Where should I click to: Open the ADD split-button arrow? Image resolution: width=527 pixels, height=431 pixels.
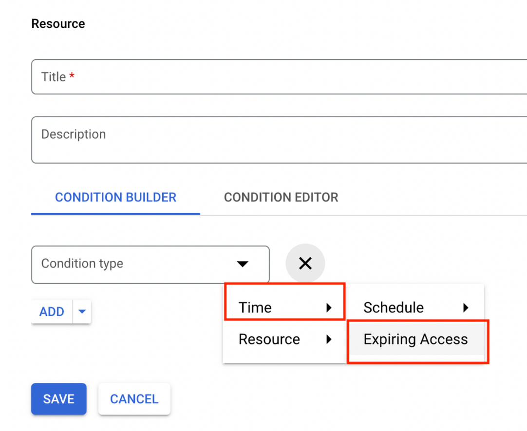tap(82, 311)
